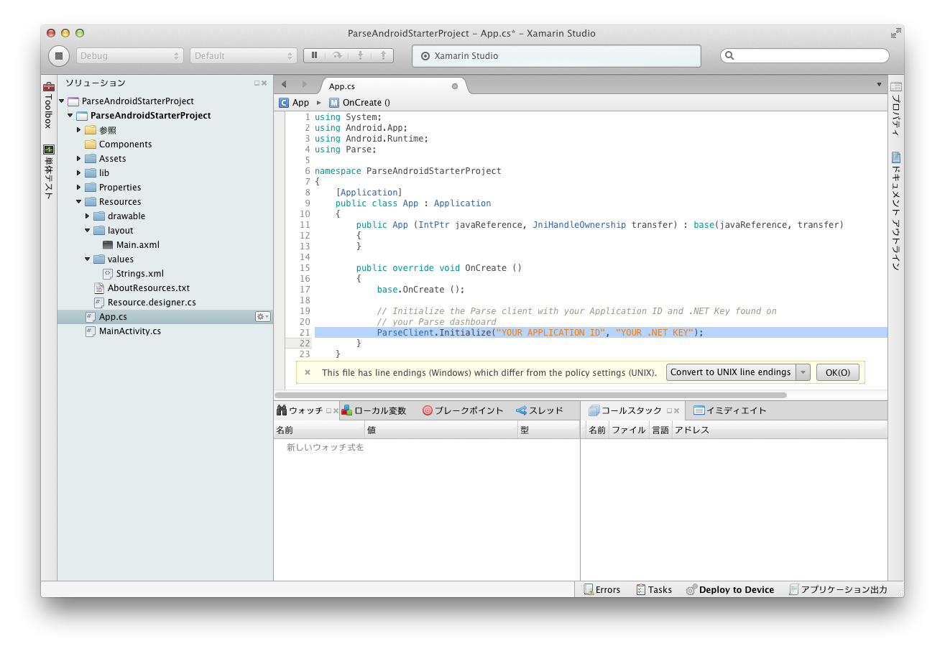Click Deploy to Device status item
Viewport: 945px width, 654px height.
pyautogui.click(x=730, y=589)
